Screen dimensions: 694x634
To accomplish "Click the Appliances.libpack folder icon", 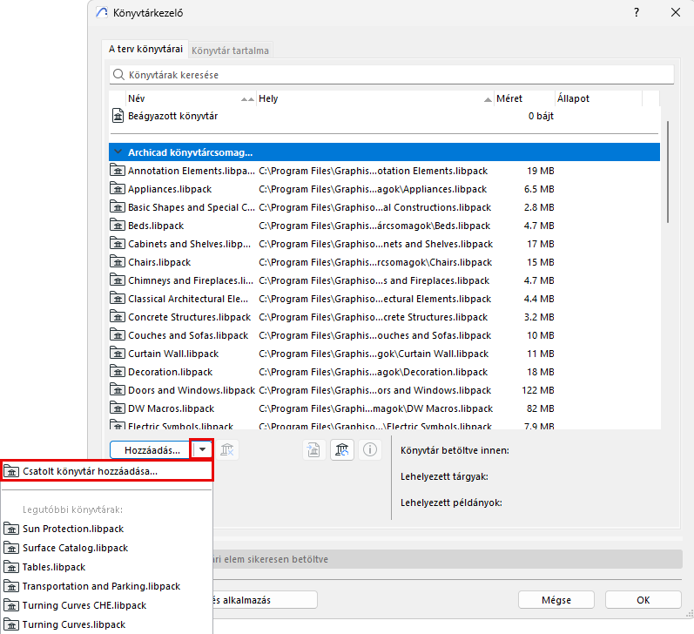I will click(118, 189).
